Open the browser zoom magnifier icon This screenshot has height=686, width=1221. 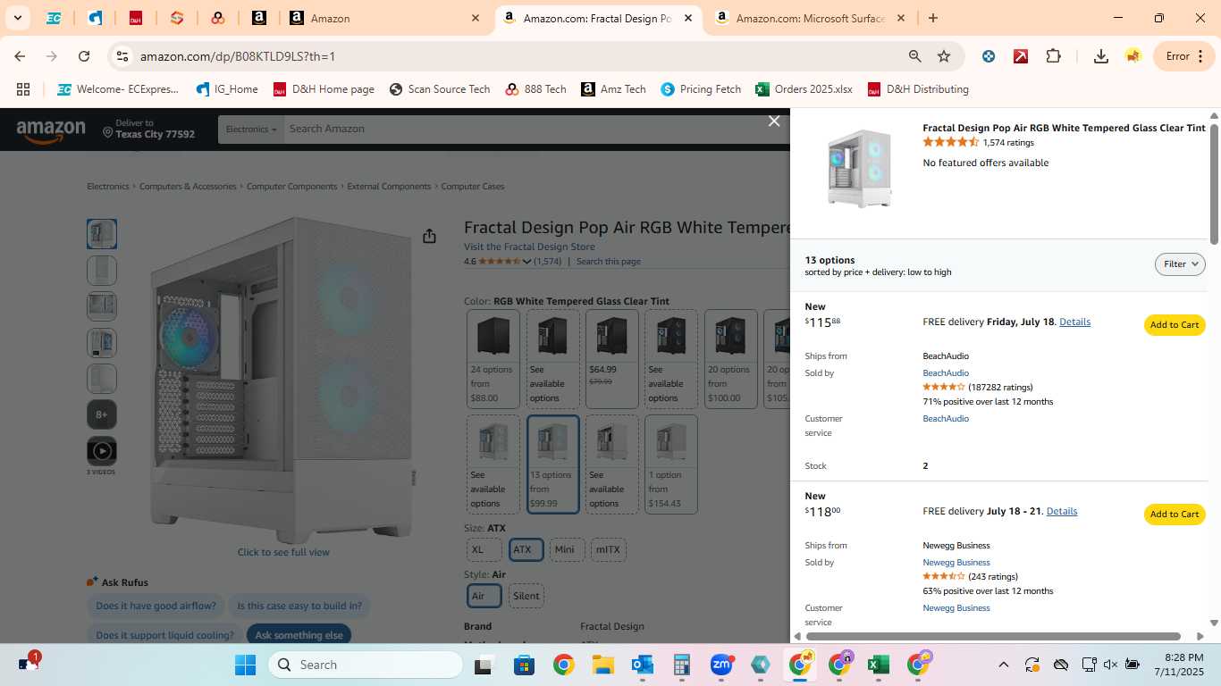coord(914,56)
